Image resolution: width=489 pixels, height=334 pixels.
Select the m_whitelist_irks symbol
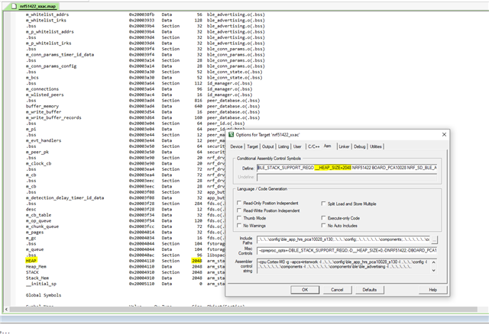pyautogui.click(x=46, y=21)
